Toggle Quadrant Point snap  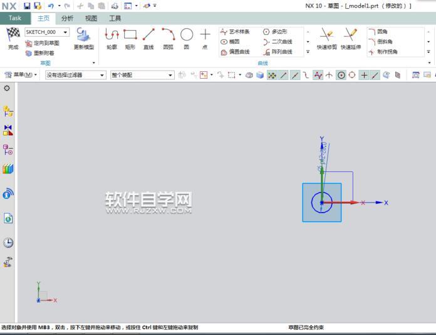[352, 75]
